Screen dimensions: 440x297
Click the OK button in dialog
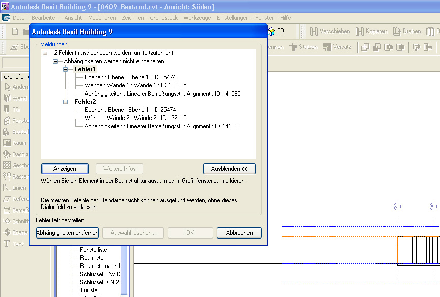pyautogui.click(x=190, y=233)
